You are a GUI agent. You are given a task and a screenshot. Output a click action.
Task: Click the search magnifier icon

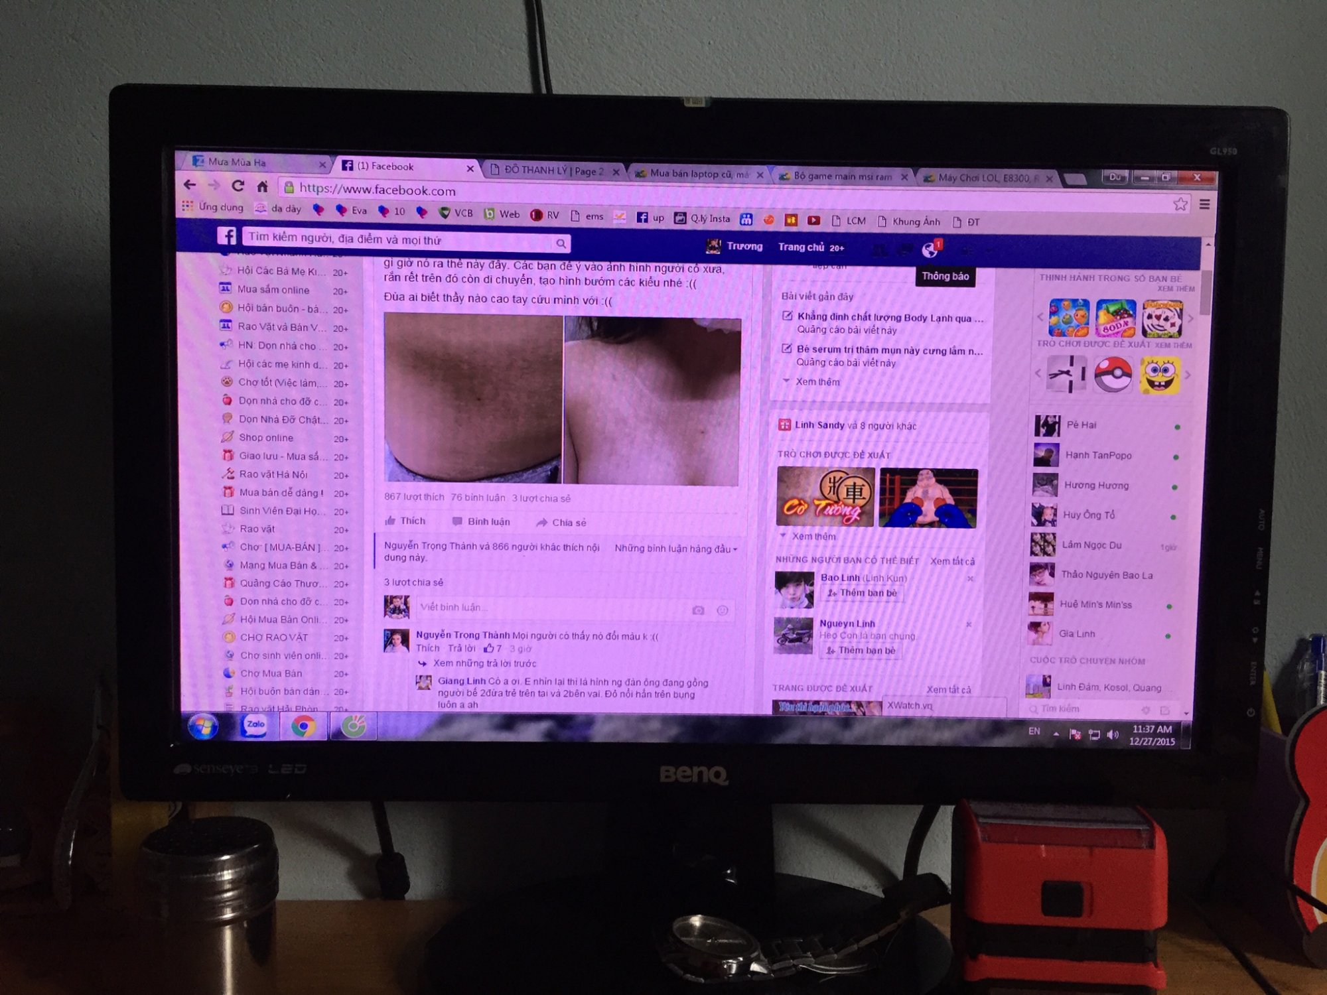coord(561,243)
